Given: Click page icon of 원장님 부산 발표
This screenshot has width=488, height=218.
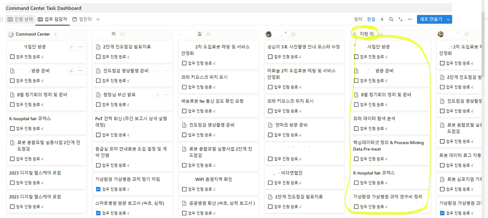Looking at the screenshot, I should point(98,95).
